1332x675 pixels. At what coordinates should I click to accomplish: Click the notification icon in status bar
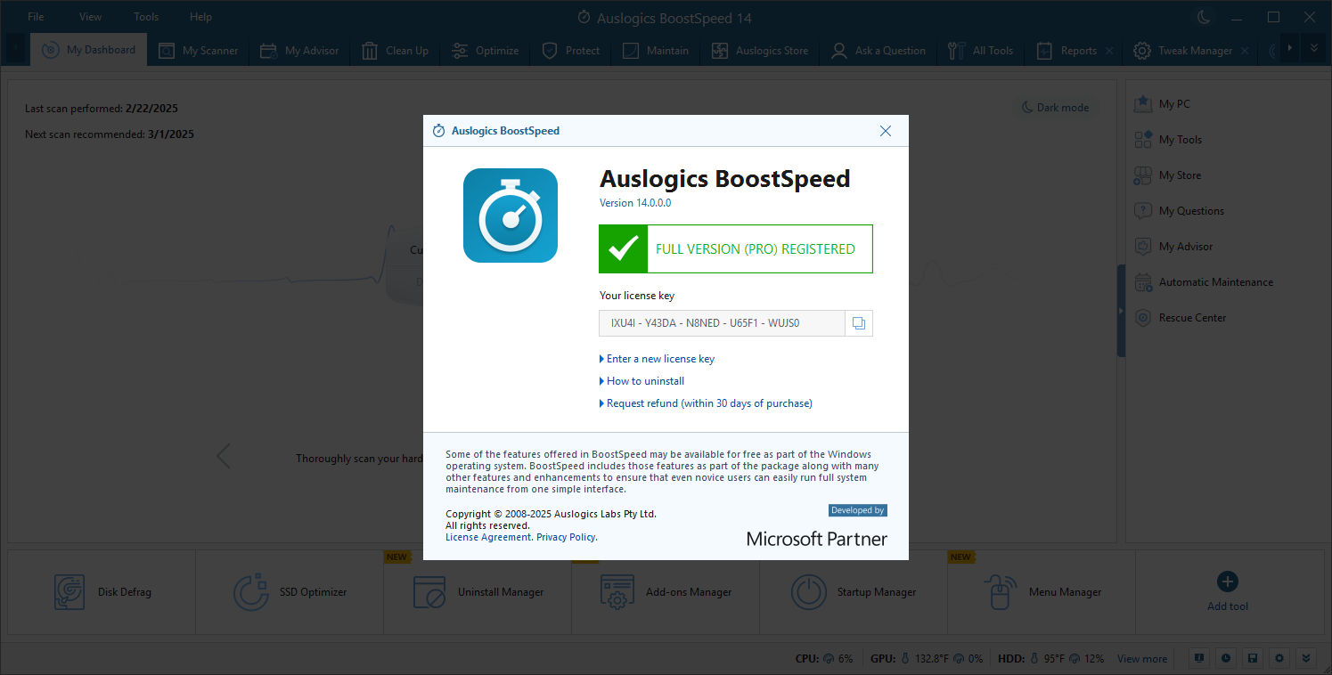coord(1199,658)
